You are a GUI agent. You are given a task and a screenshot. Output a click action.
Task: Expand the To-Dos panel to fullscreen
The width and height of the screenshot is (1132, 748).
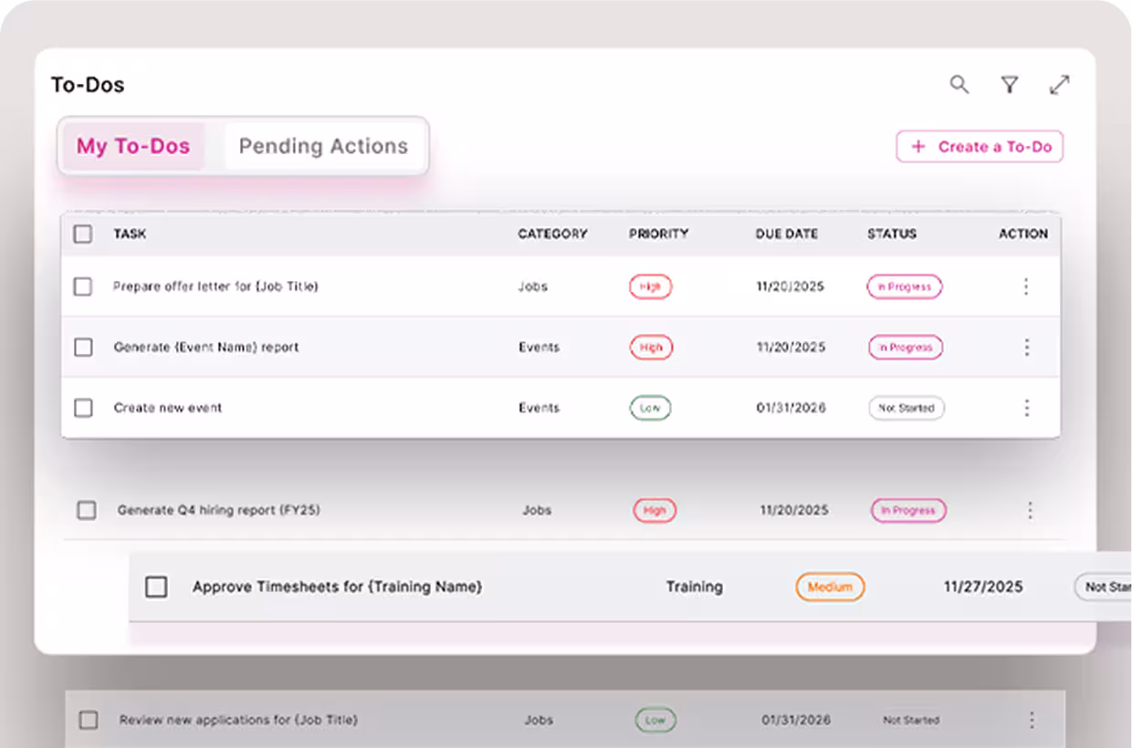coord(1059,85)
